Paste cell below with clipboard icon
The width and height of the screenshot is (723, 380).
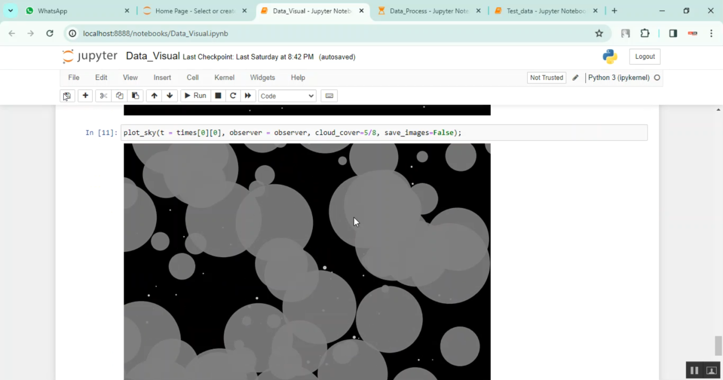coord(135,95)
